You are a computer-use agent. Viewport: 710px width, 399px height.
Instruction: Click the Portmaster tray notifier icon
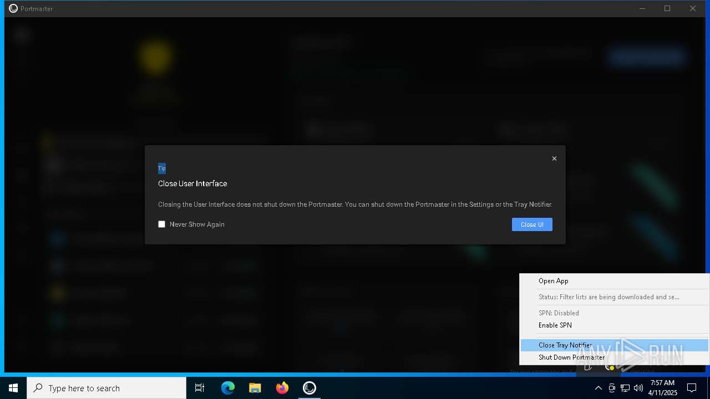(610, 367)
